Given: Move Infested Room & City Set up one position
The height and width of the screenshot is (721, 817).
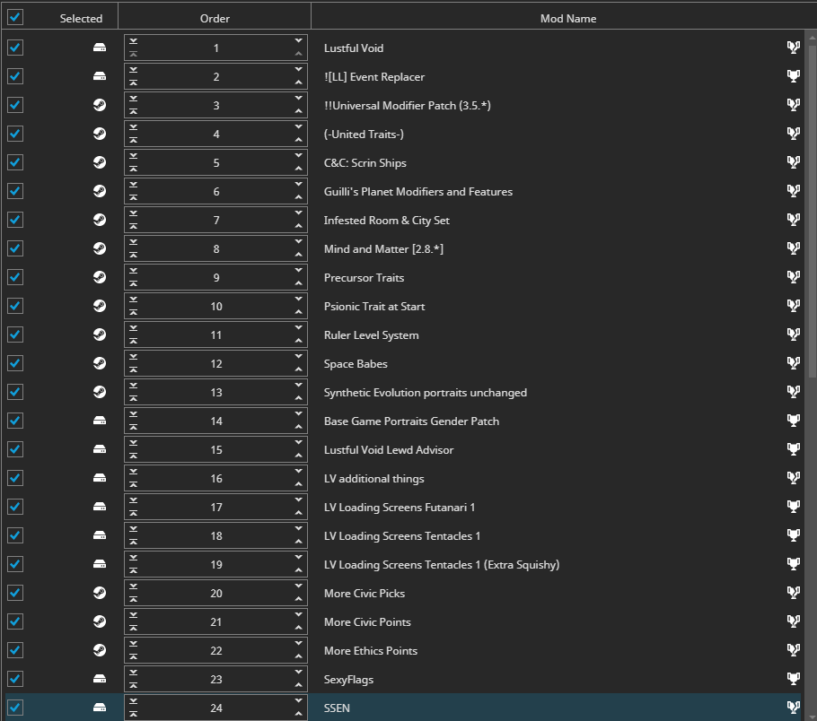Looking at the screenshot, I should (x=299, y=226).
